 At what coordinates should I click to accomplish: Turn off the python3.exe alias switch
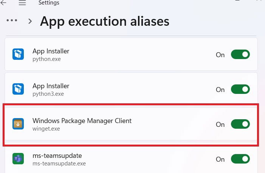pos(240,89)
